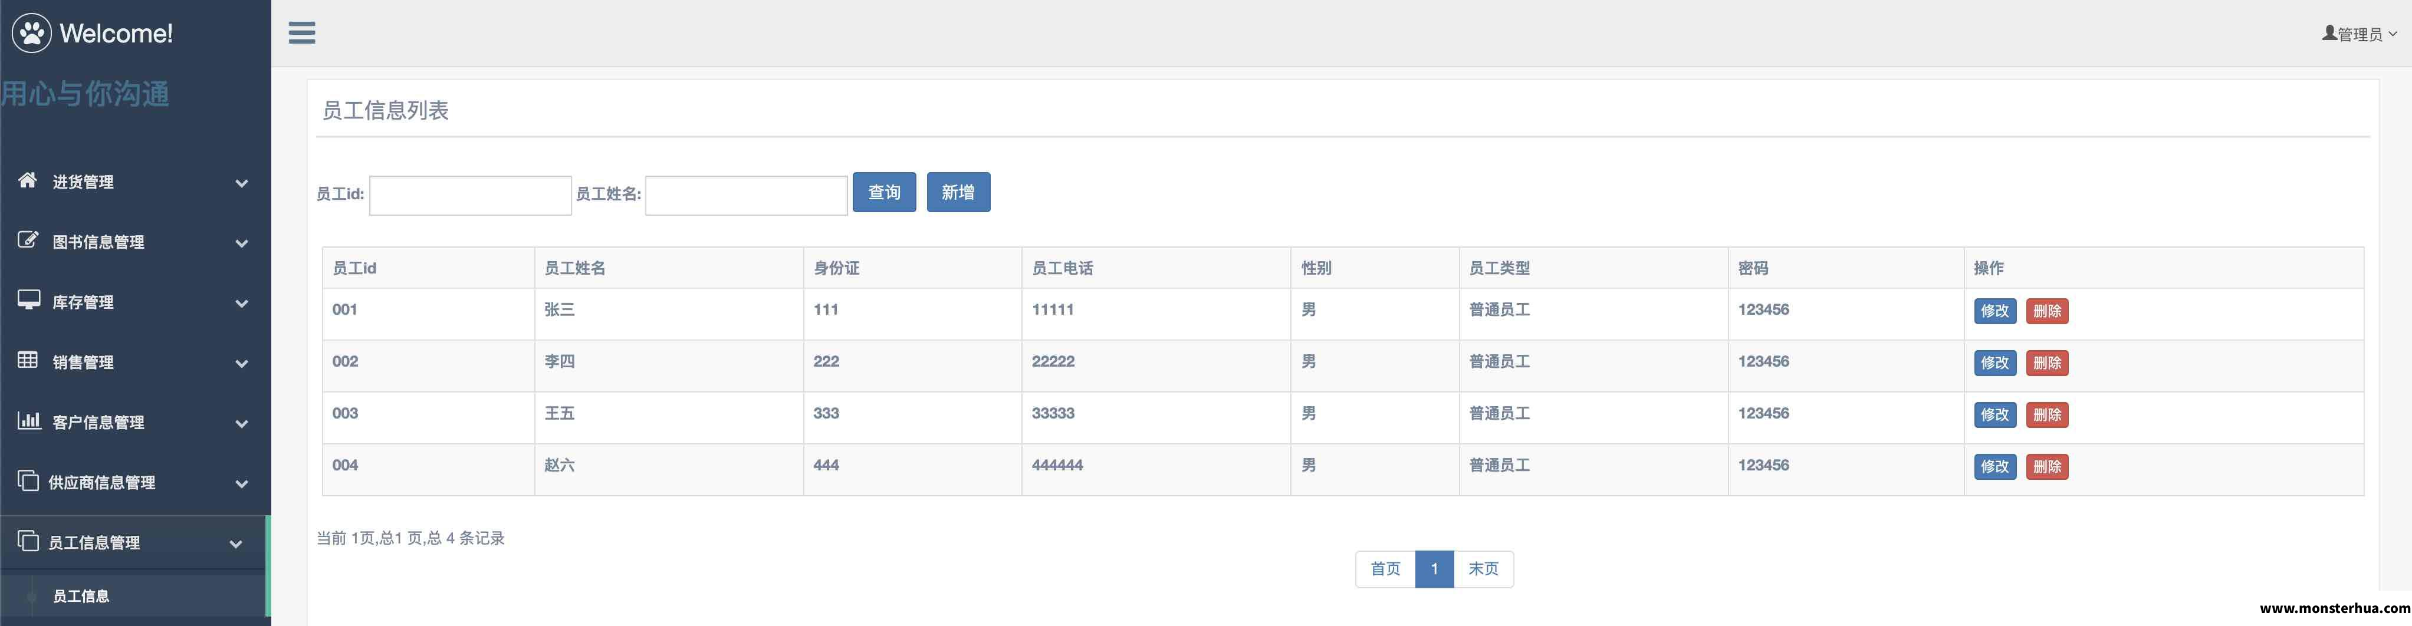
Task: Click the phone cell 22222
Action: 1155,366
